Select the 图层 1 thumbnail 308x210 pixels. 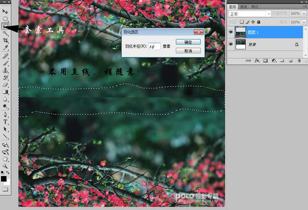tap(240, 32)
